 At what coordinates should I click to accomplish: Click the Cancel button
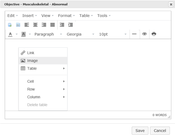(x=160, y=131)
